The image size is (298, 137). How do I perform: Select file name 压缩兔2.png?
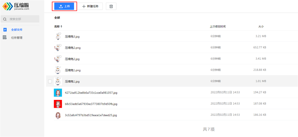(x=73, y=48)
